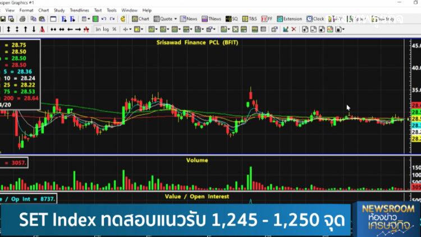Toggle the percent scale button
Image resolution: width=421 pixels, height=237 pixels.
114,29
